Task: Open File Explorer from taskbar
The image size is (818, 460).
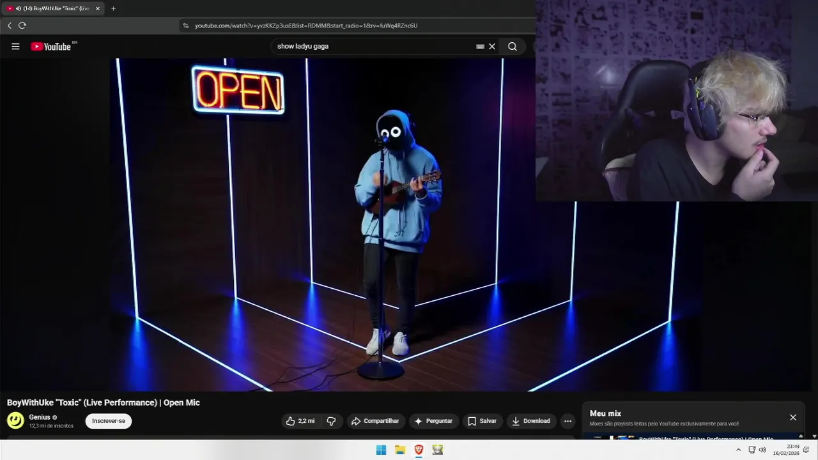Action: 400,450
